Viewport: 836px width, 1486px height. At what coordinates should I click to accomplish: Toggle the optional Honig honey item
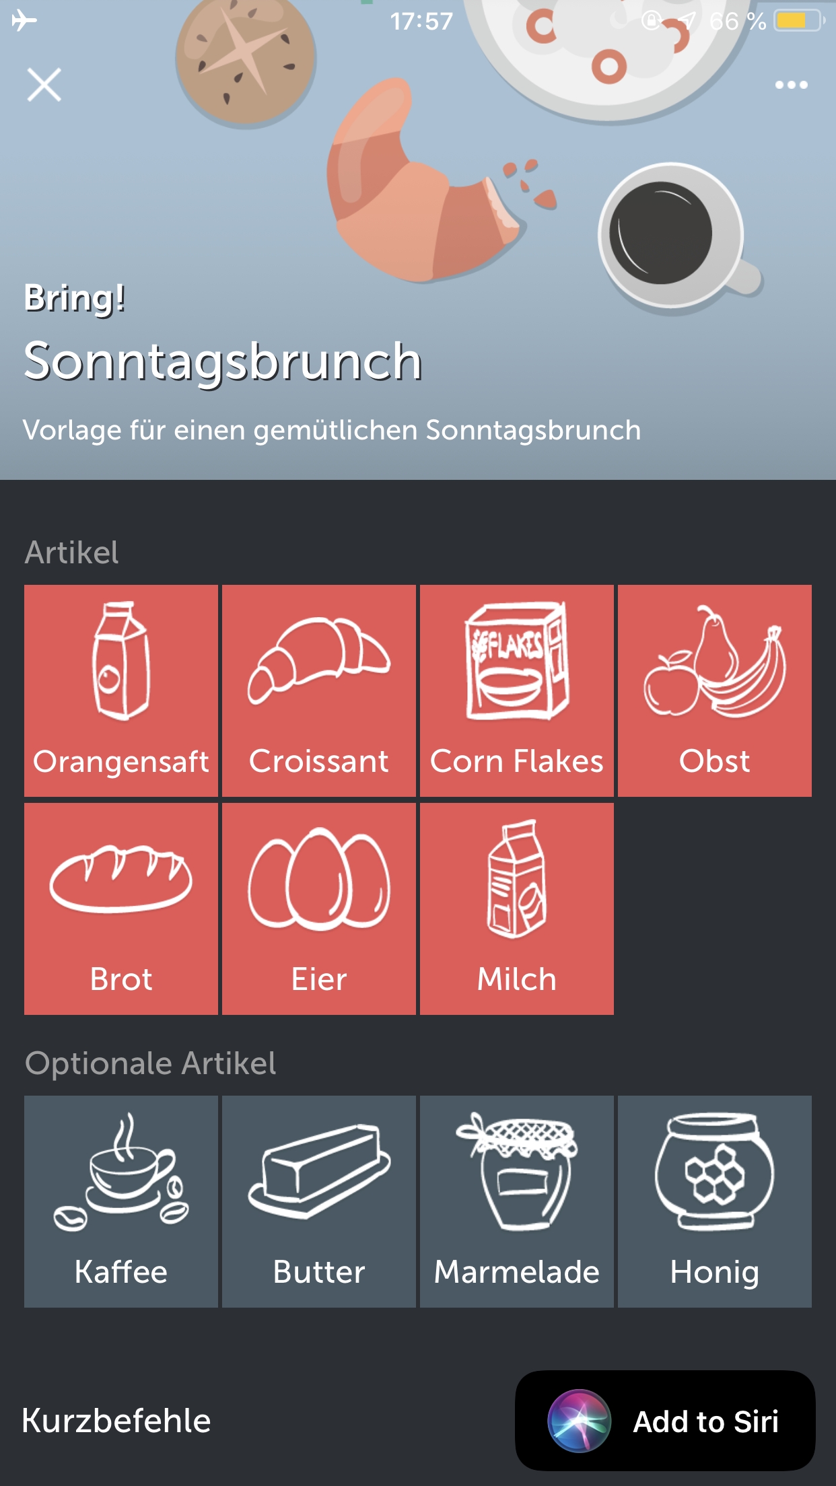coord(714,1201)
